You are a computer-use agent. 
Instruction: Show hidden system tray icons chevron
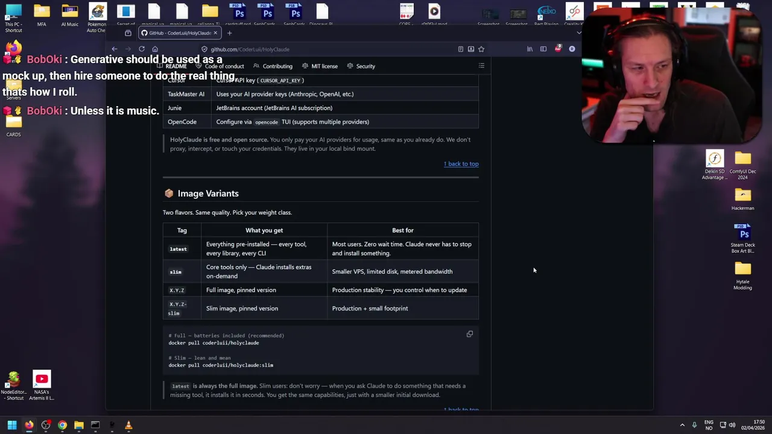point(682,426)
